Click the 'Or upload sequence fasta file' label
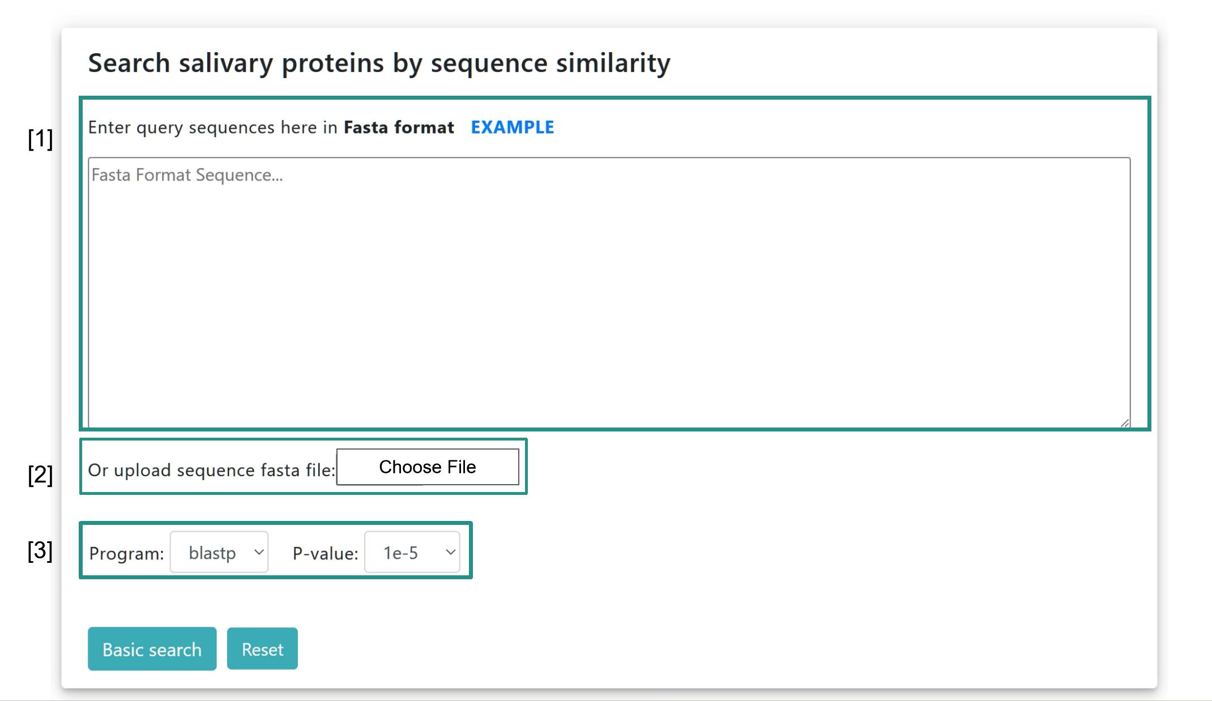Image resolution: width=1212 pixels, height=701 pixels. pos(211,470)
